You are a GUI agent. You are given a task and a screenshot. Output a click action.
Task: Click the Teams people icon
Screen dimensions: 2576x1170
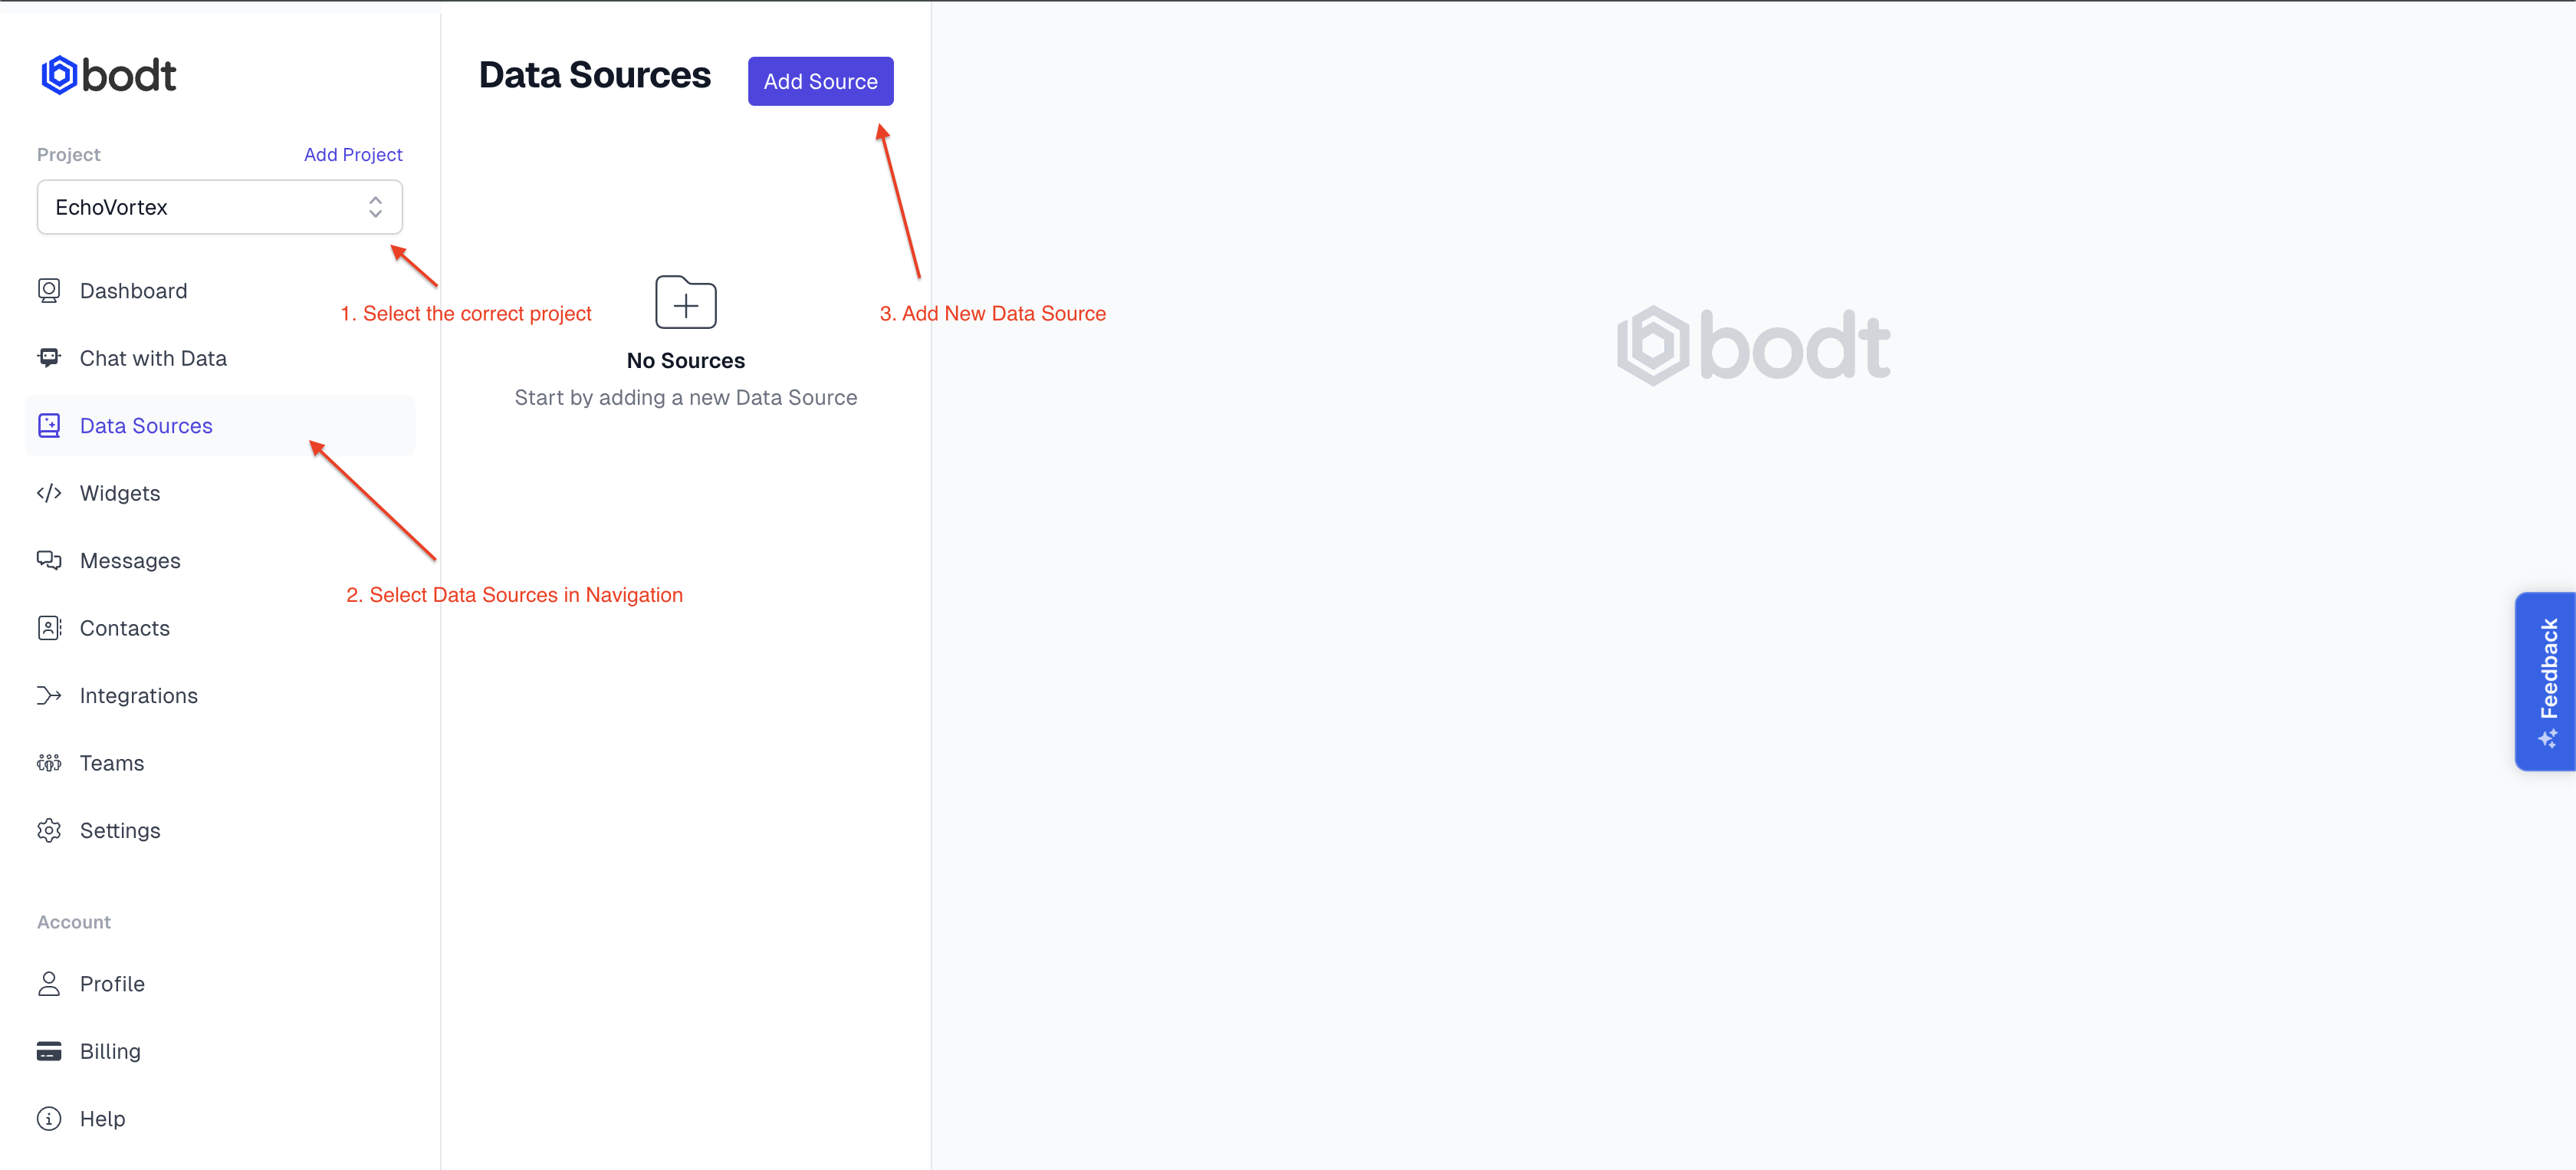(49, 763)
